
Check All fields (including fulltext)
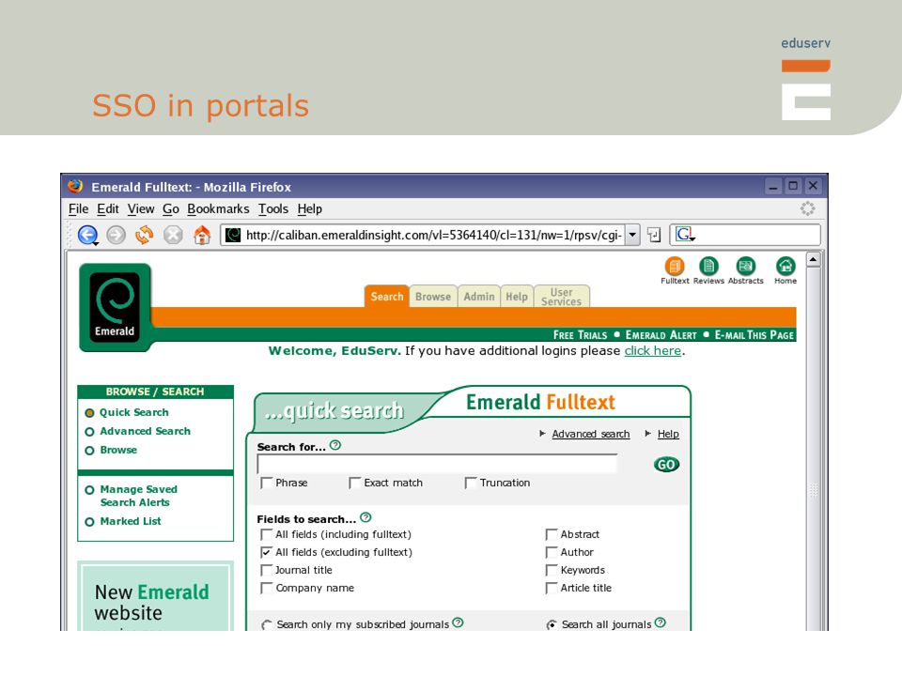pyautogui.click(x=266, y=534)
